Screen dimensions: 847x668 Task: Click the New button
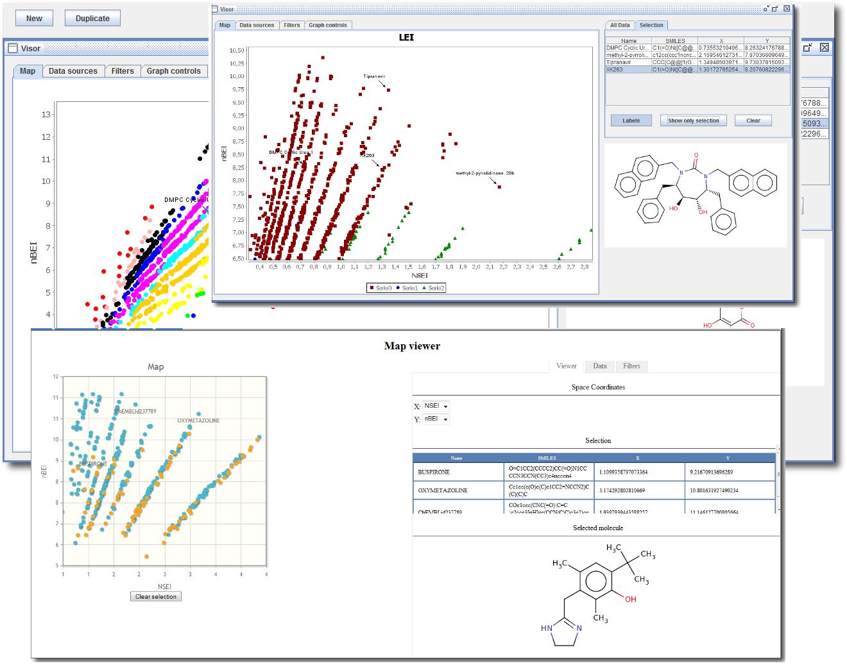pos(34,18)
